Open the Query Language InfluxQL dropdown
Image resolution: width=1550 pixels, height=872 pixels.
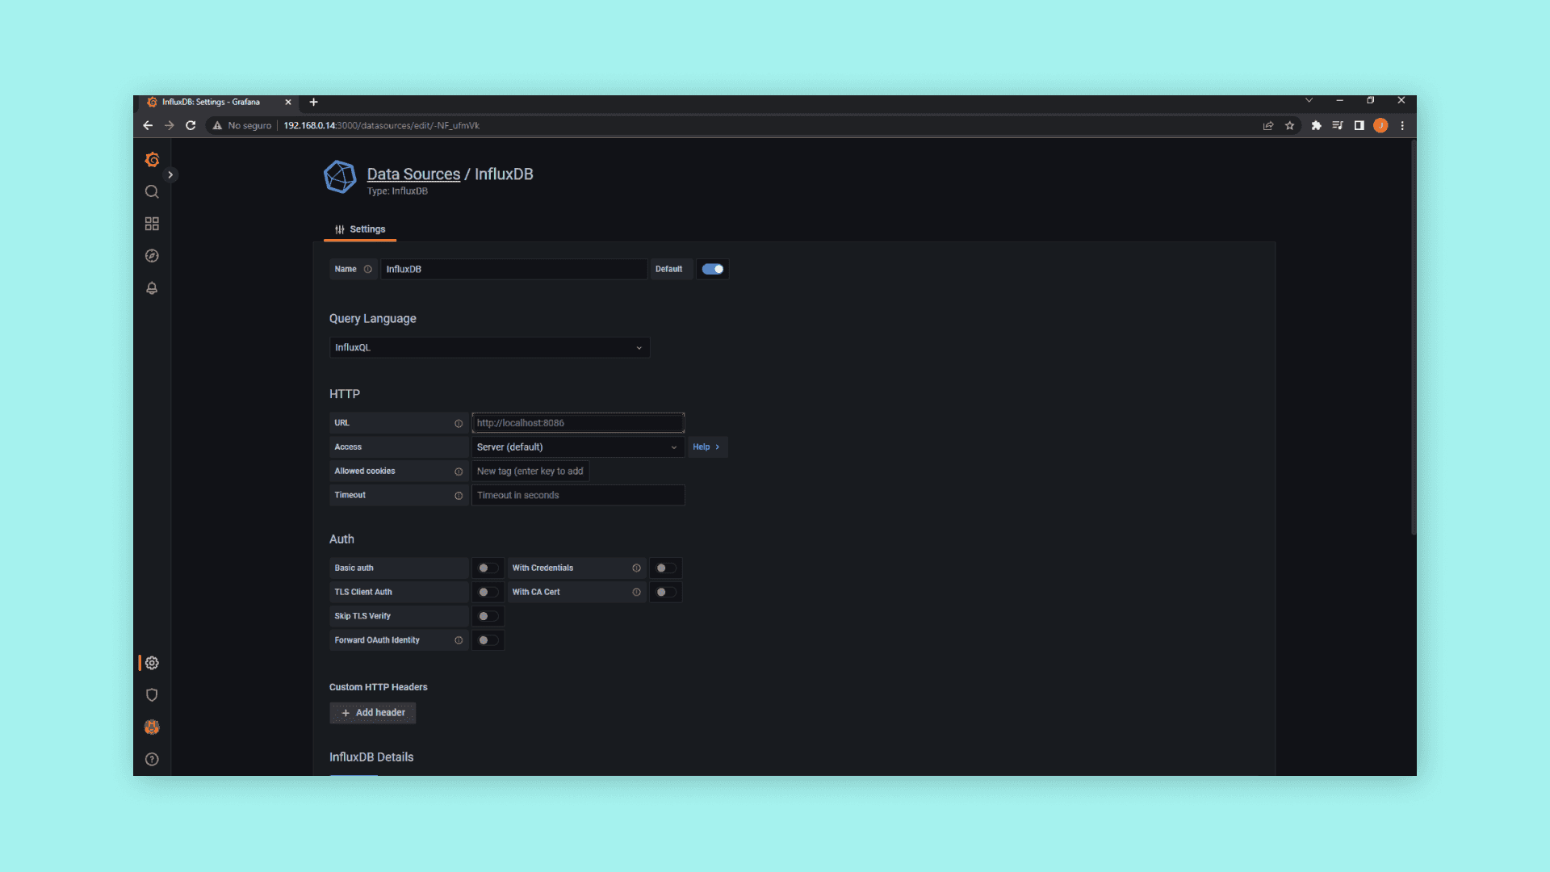point(489,348)
